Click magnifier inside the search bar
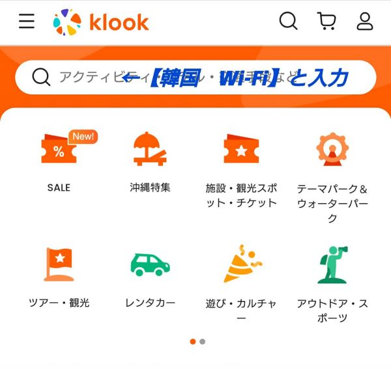This screenshot has height=370, width=391. pos(41,77)
